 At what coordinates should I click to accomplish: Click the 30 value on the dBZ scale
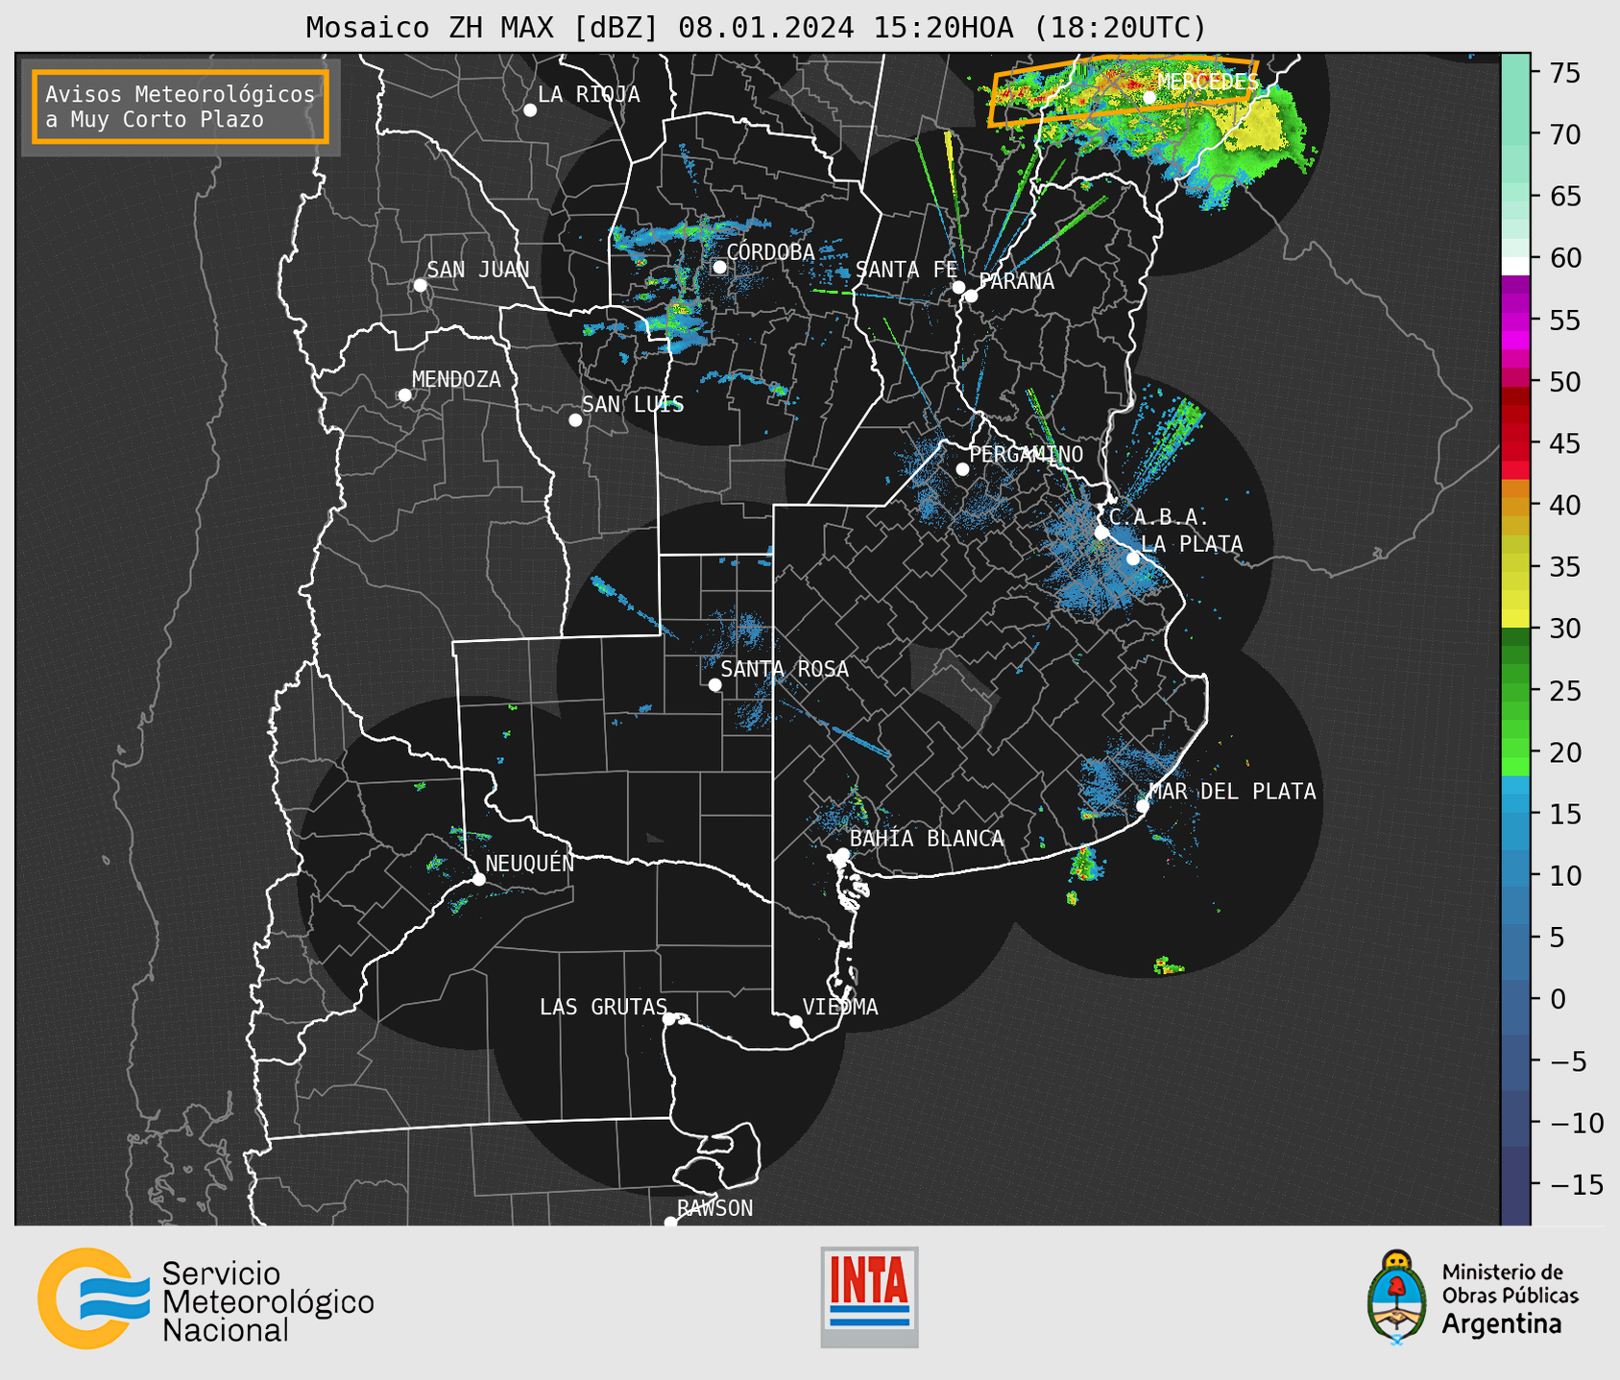click(1565, 629)
